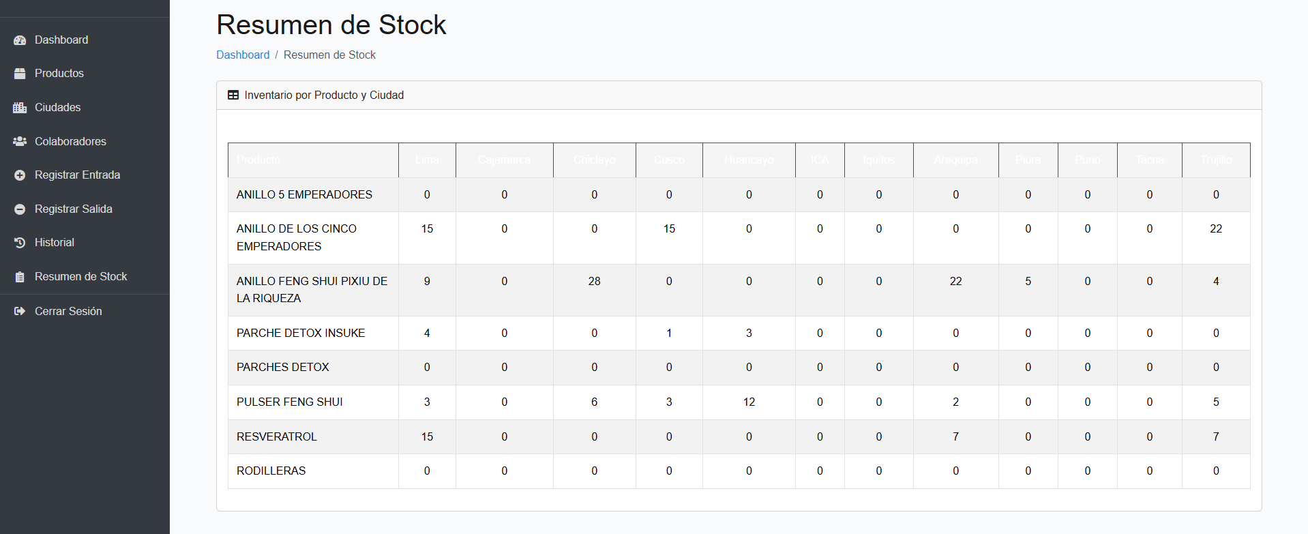This screenshot has height=534, width=1308.
Task: Open the Productos menu item
Action: (59, 74)
